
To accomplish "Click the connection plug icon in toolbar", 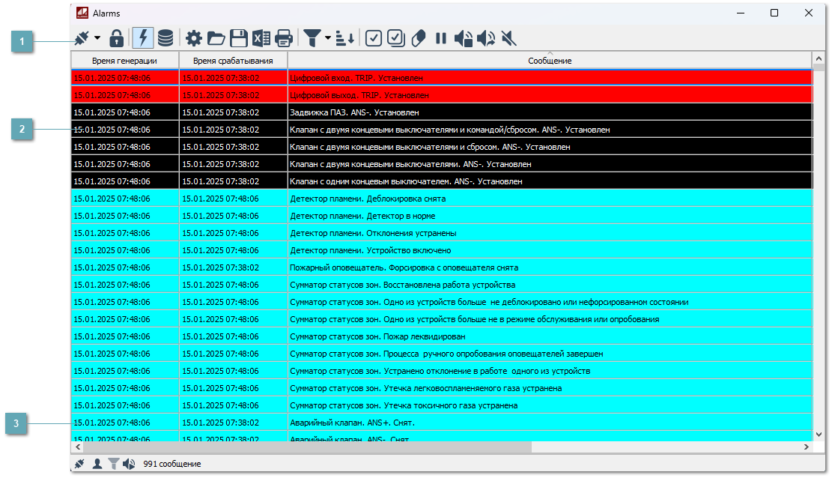I will 82,37.
